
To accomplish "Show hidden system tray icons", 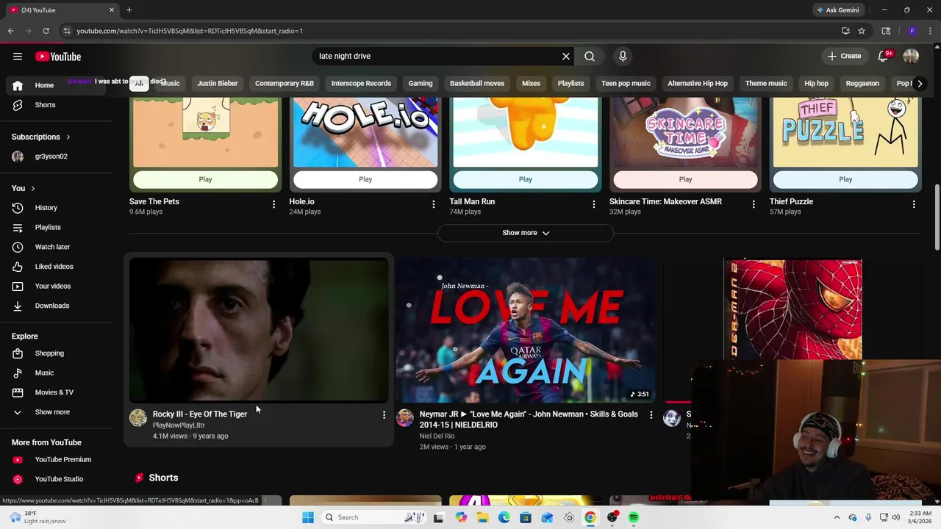I will point(837,517).
